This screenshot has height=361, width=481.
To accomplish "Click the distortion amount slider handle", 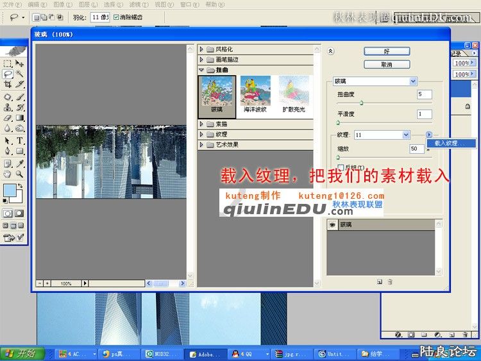I will [x=361, y=103].
